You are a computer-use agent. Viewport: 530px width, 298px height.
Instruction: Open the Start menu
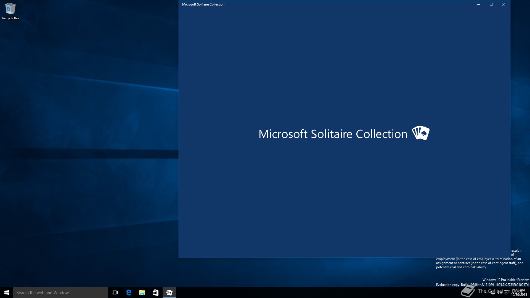coord(7,292)
